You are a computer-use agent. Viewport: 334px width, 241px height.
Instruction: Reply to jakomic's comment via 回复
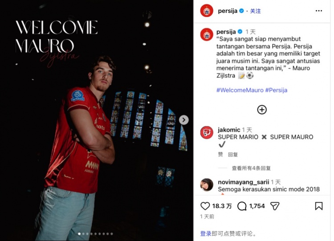point(233,154)
